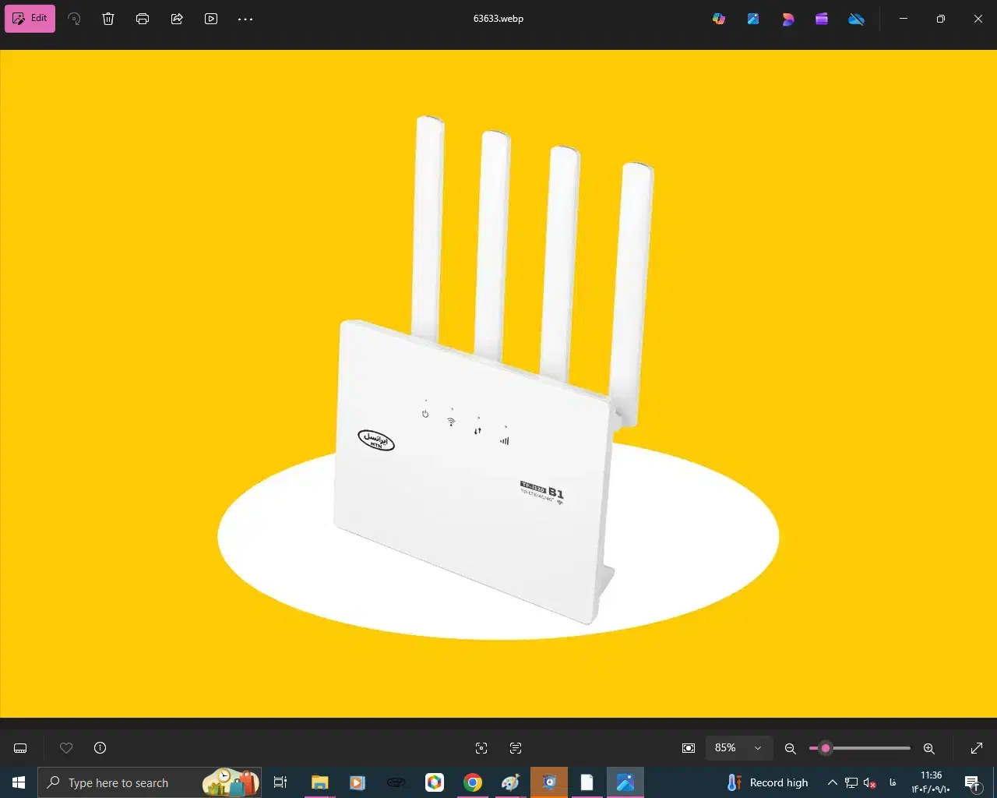
Task: Show file info panel with info icon
Action: pos(100,748)
